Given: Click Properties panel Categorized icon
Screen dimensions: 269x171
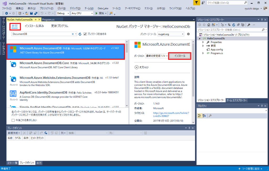Looking at the screenshot, I should [199, 116].
